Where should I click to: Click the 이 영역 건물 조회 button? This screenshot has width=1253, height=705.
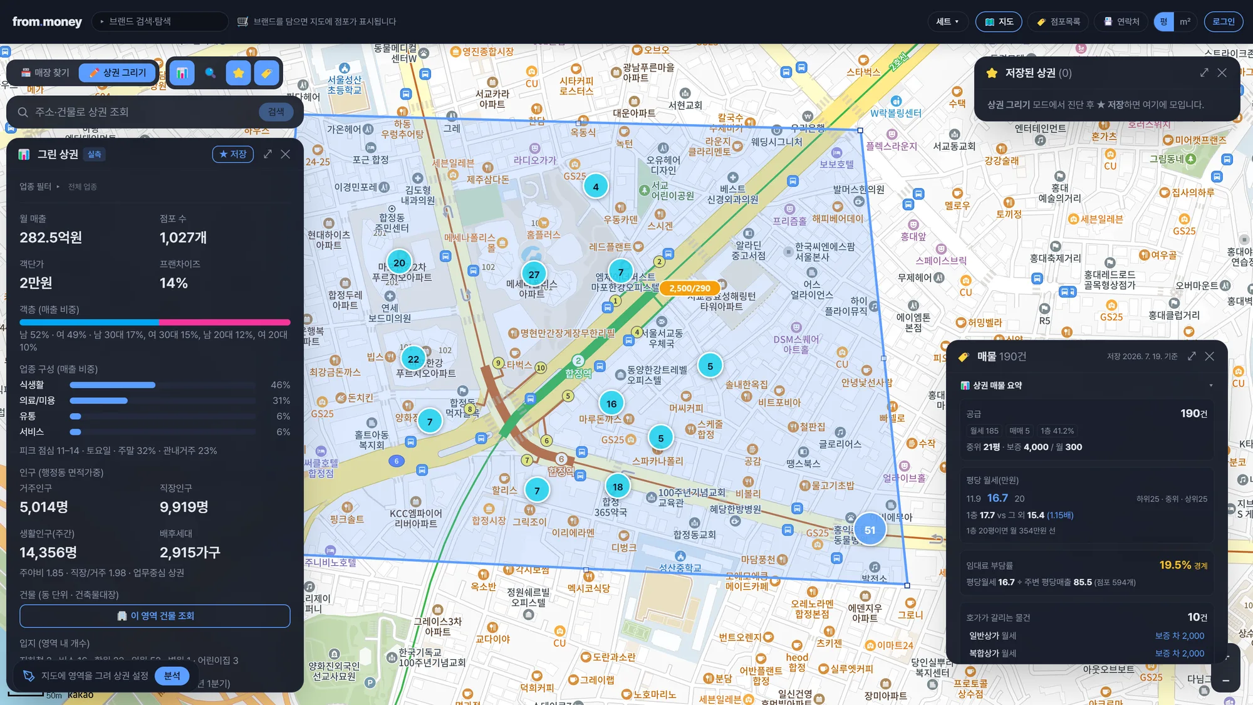tap(155, 616)
